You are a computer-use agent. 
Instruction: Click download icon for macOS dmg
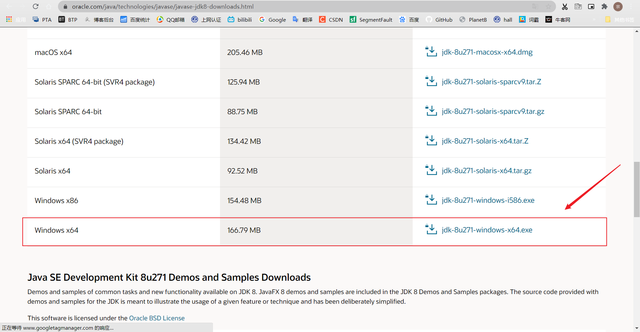431,52
